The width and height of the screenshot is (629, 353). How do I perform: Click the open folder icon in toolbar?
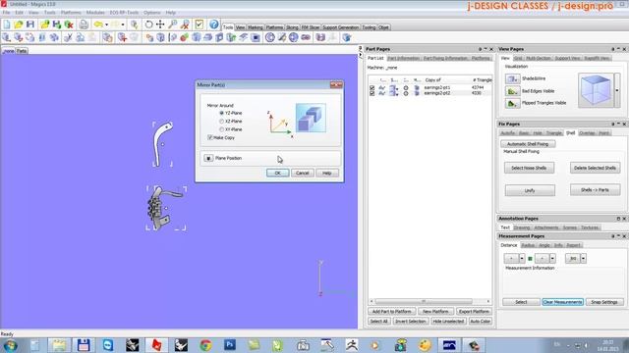point(19,25)
